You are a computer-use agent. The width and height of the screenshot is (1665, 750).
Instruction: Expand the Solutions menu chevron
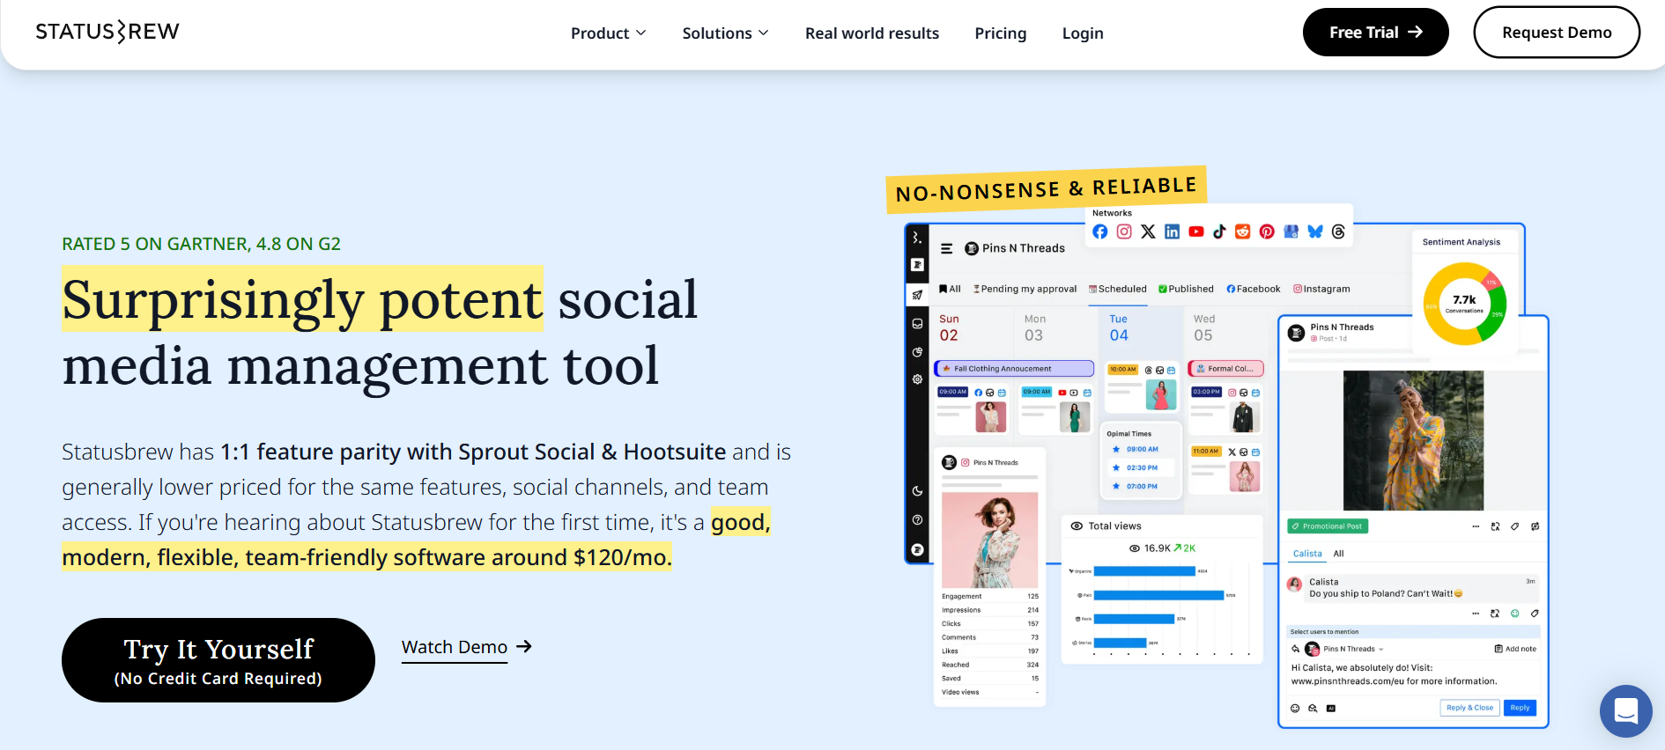click(x=764, y=33)
